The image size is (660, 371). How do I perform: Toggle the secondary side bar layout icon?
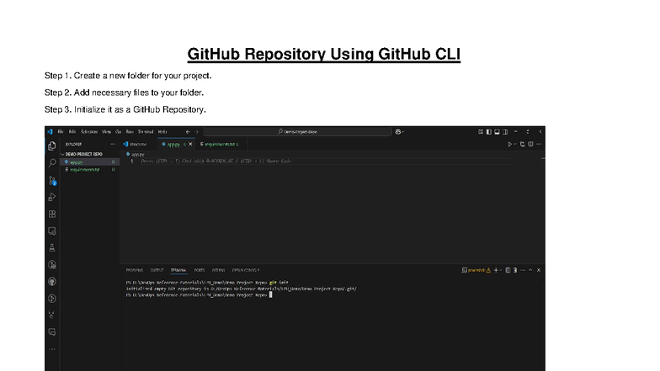click(505, 131)
